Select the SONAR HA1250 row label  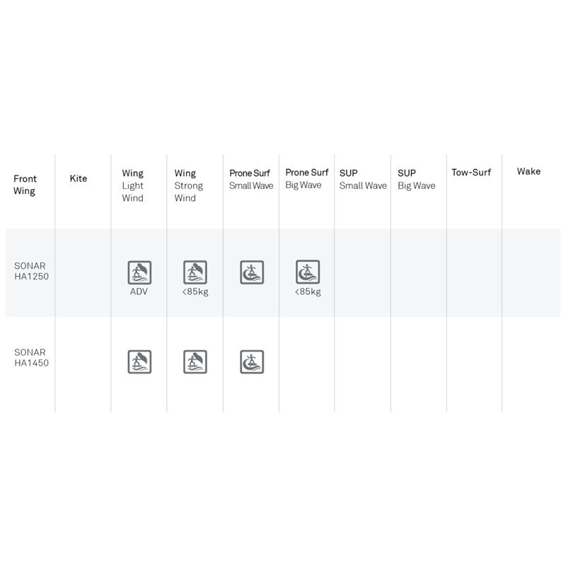pos(30,272)
